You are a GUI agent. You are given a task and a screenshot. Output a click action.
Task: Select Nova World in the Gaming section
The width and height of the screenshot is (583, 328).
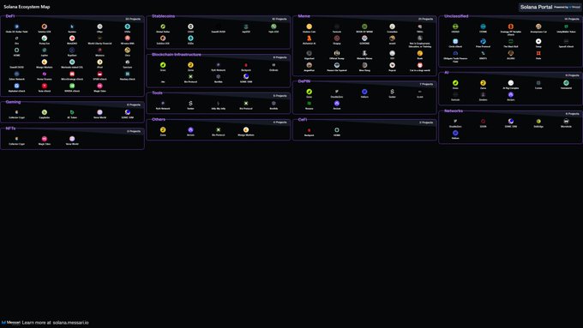(99, 112)
